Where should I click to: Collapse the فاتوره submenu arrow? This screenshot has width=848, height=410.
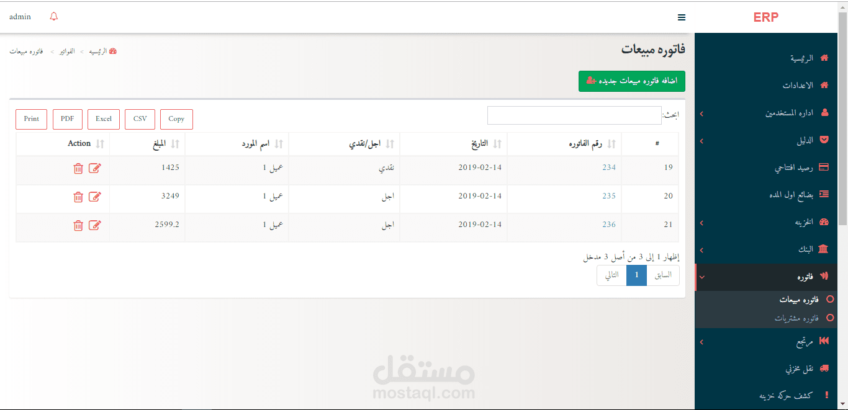point(701,277)
